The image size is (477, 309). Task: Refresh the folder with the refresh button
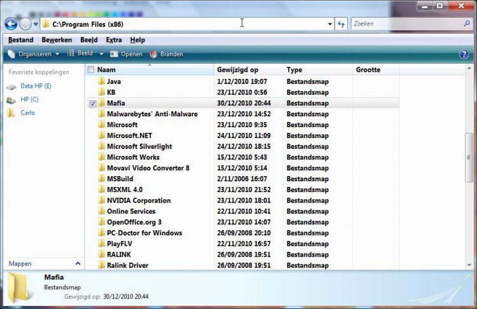(341, 24)
